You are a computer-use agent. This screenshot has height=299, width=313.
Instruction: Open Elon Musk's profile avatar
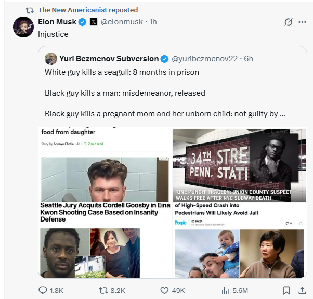coord(23,27)
